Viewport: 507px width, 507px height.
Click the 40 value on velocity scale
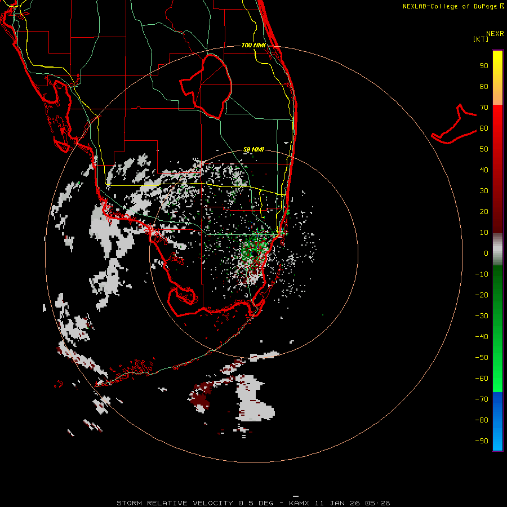point(484,170)
